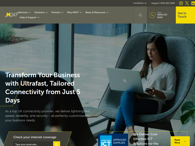Viewport: 195px width, 146px height.
Task: Open the M247 Instagram page icon
Action: pyautogui.click(x=181, y=3)
